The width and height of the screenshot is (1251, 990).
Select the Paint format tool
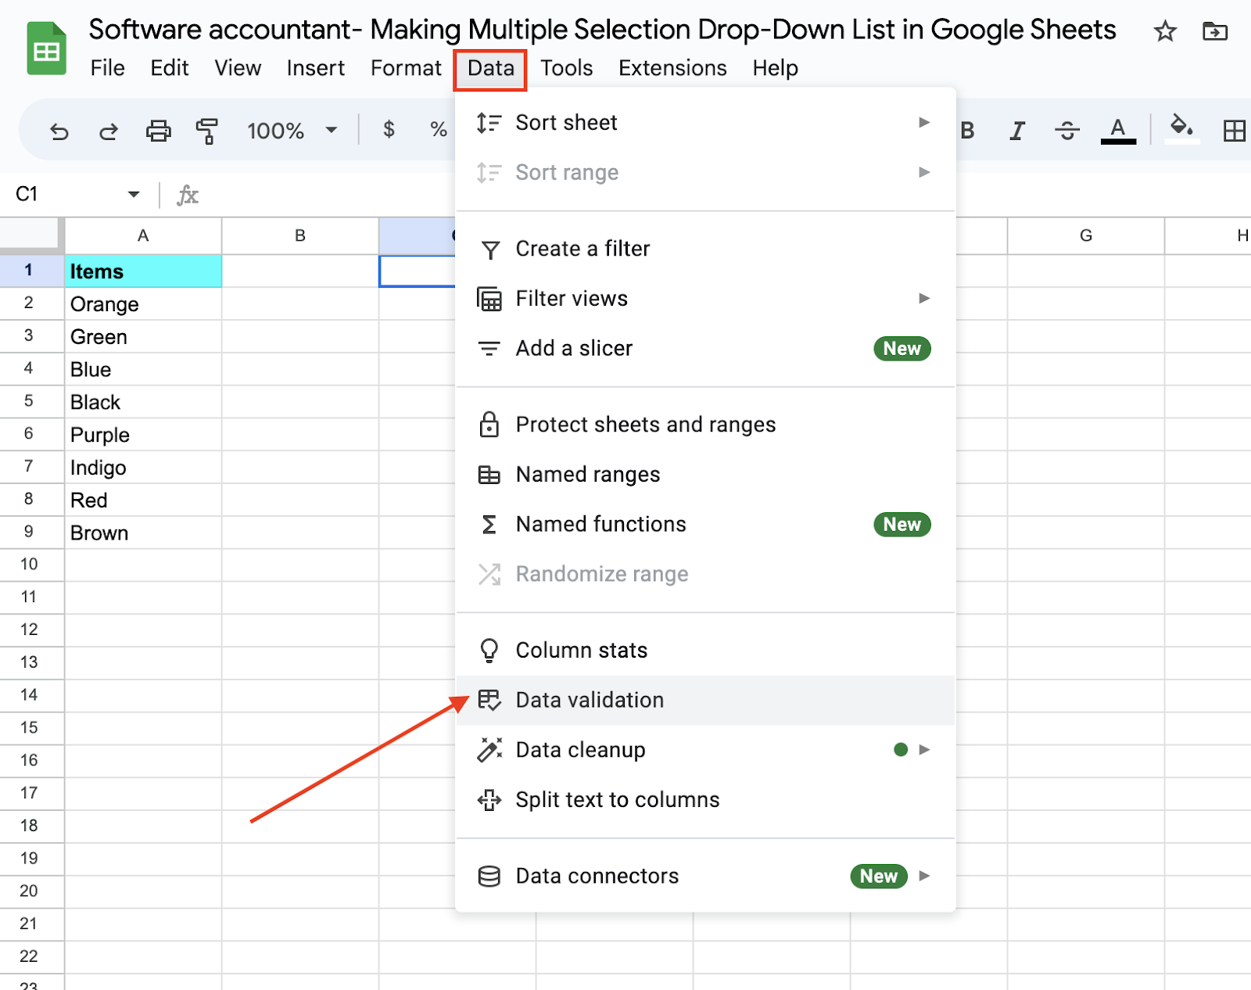click(207, 131)
